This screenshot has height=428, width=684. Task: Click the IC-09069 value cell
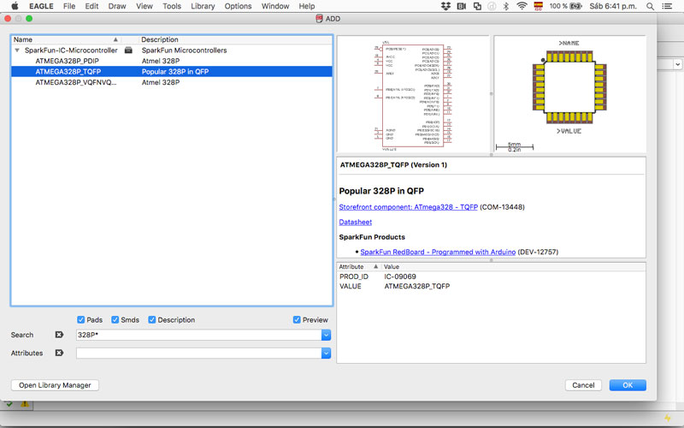coord(400,276)
